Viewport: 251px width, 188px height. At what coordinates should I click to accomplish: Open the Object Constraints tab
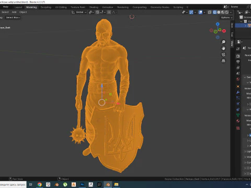[x=238, y=109]
